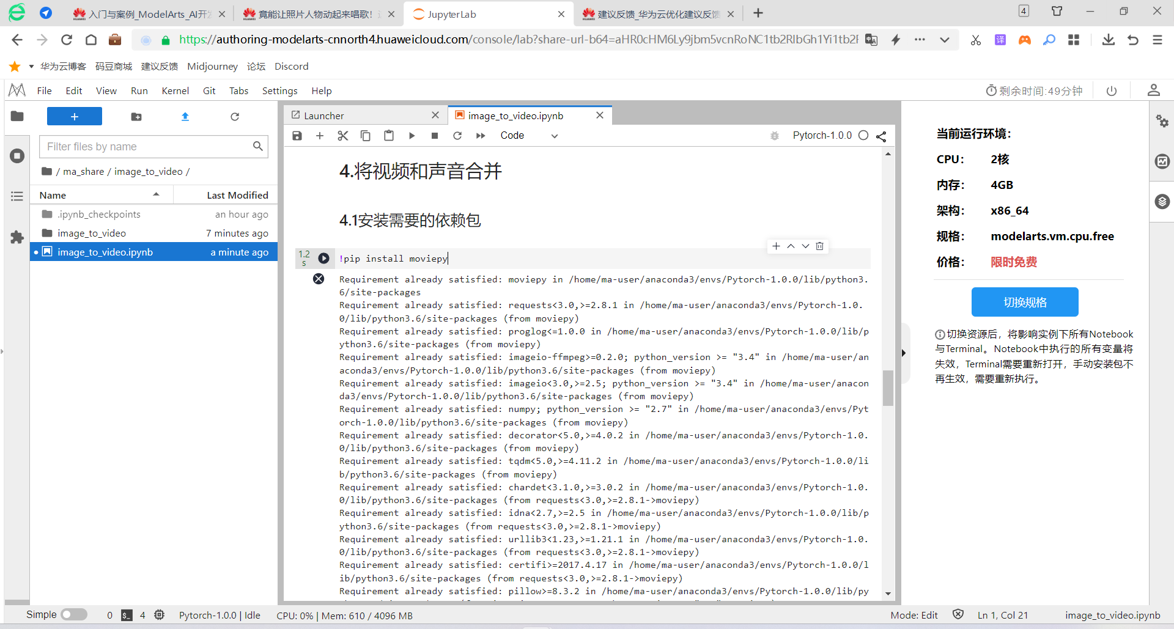The image size is (1174, 629).
Task: Open the Discord bookmark
Action: click(x=292, y=67)
